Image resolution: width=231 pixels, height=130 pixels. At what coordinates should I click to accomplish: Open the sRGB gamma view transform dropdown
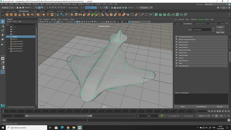[x=141, y=22]
